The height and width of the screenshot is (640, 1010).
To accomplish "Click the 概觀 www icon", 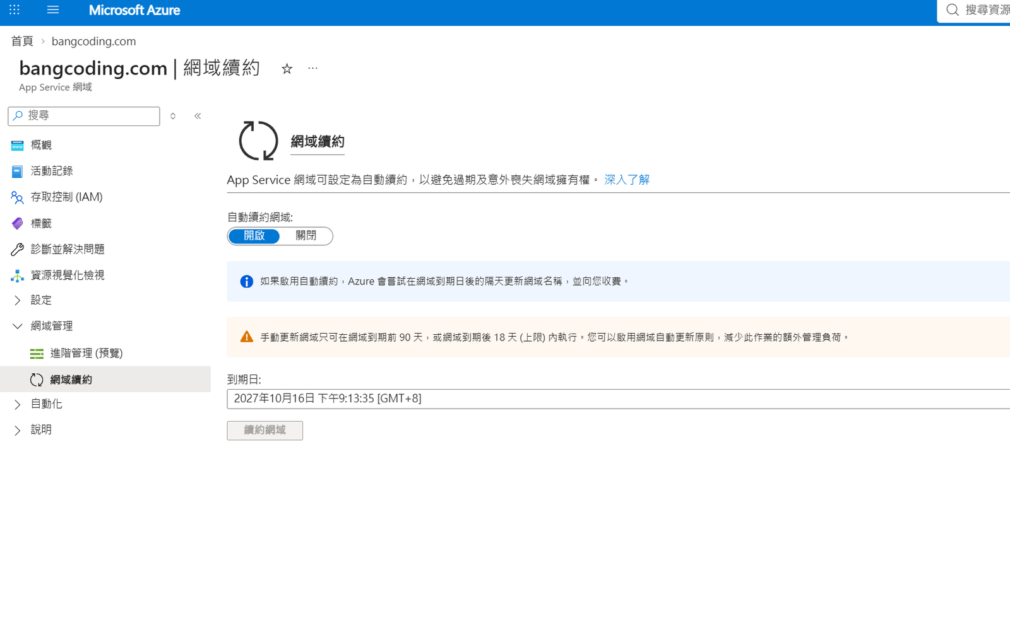I will pyautogui.click(x=17, y=146).
